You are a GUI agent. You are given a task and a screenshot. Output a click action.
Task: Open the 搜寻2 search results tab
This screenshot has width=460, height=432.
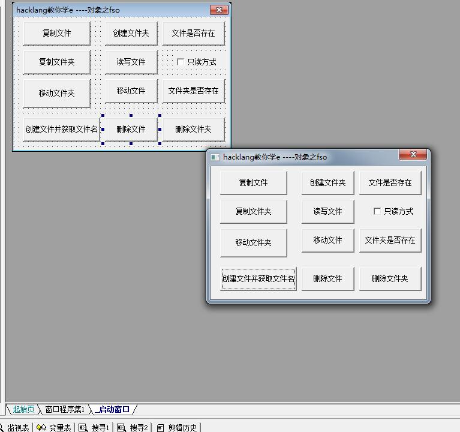click(x=133, y=428)
